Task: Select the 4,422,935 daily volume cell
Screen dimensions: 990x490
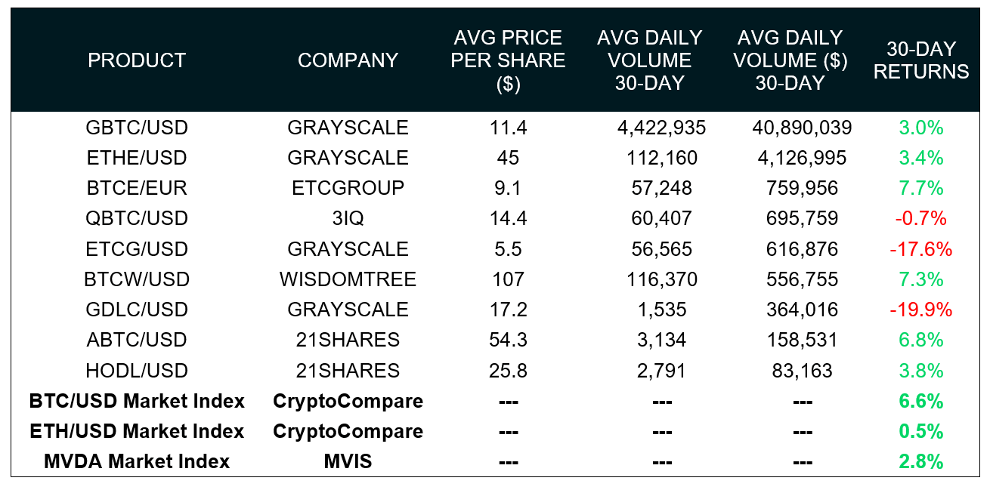Action: click(x=661, y=128)
